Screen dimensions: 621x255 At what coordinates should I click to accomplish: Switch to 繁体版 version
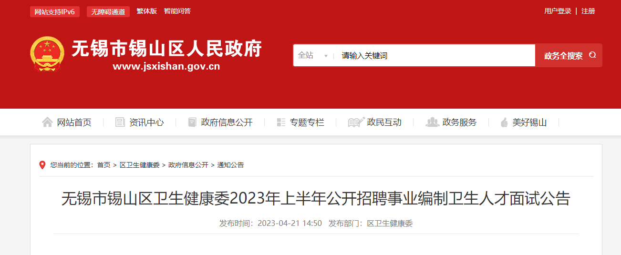point(146,11)
